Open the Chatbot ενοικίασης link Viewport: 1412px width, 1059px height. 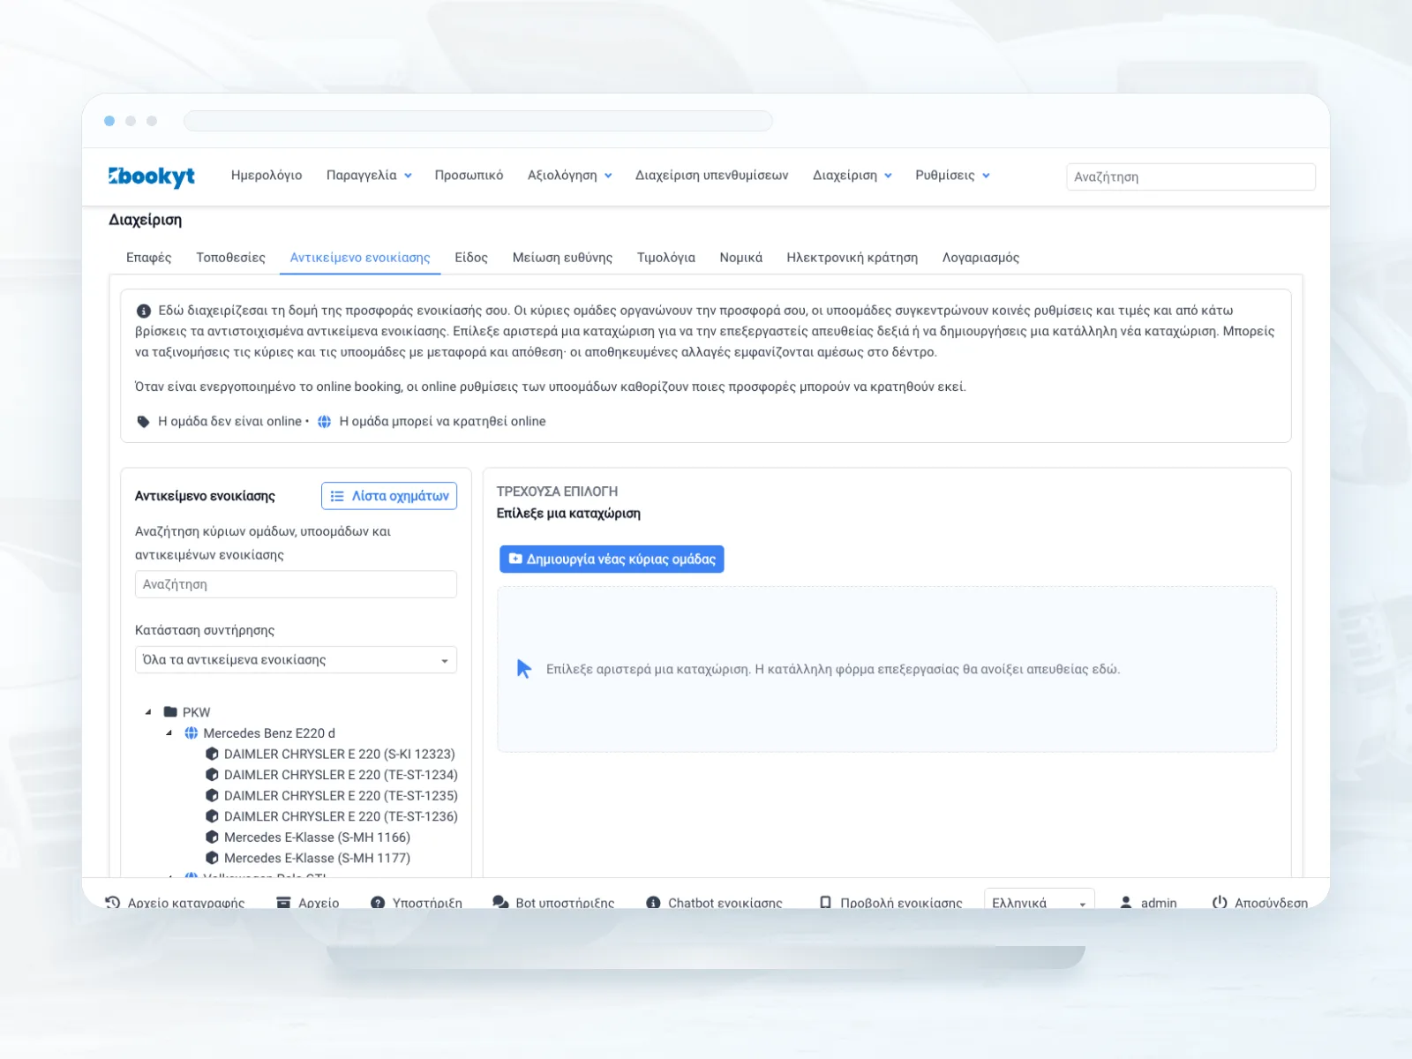coord(714,903)
